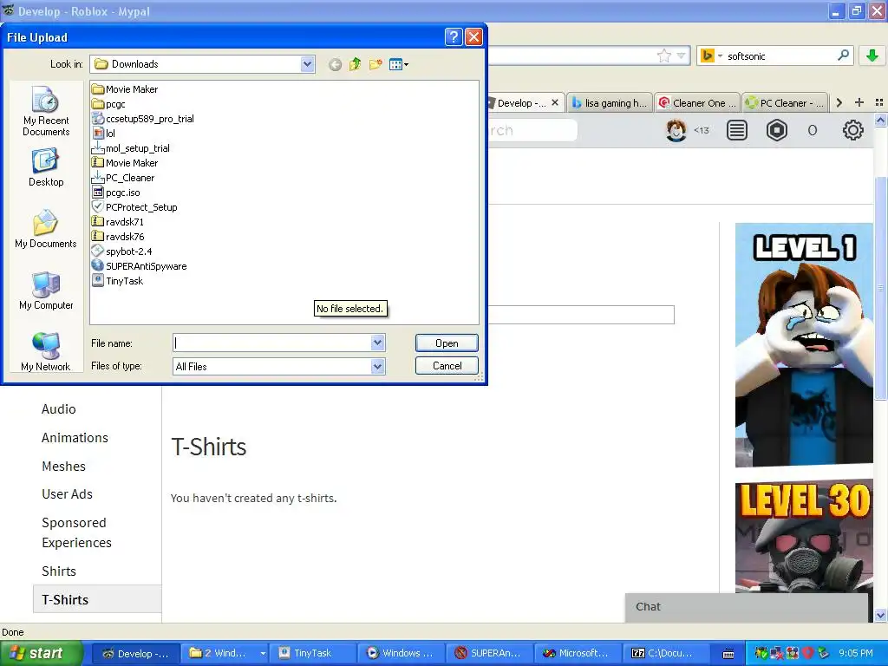Screen dimensions: 888x666
Task: Expand Files of type dropdown
Action: pyautogui.click(x=378, y=367)
